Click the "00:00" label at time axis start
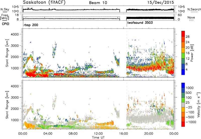201x139 pixels. point(23,134)
